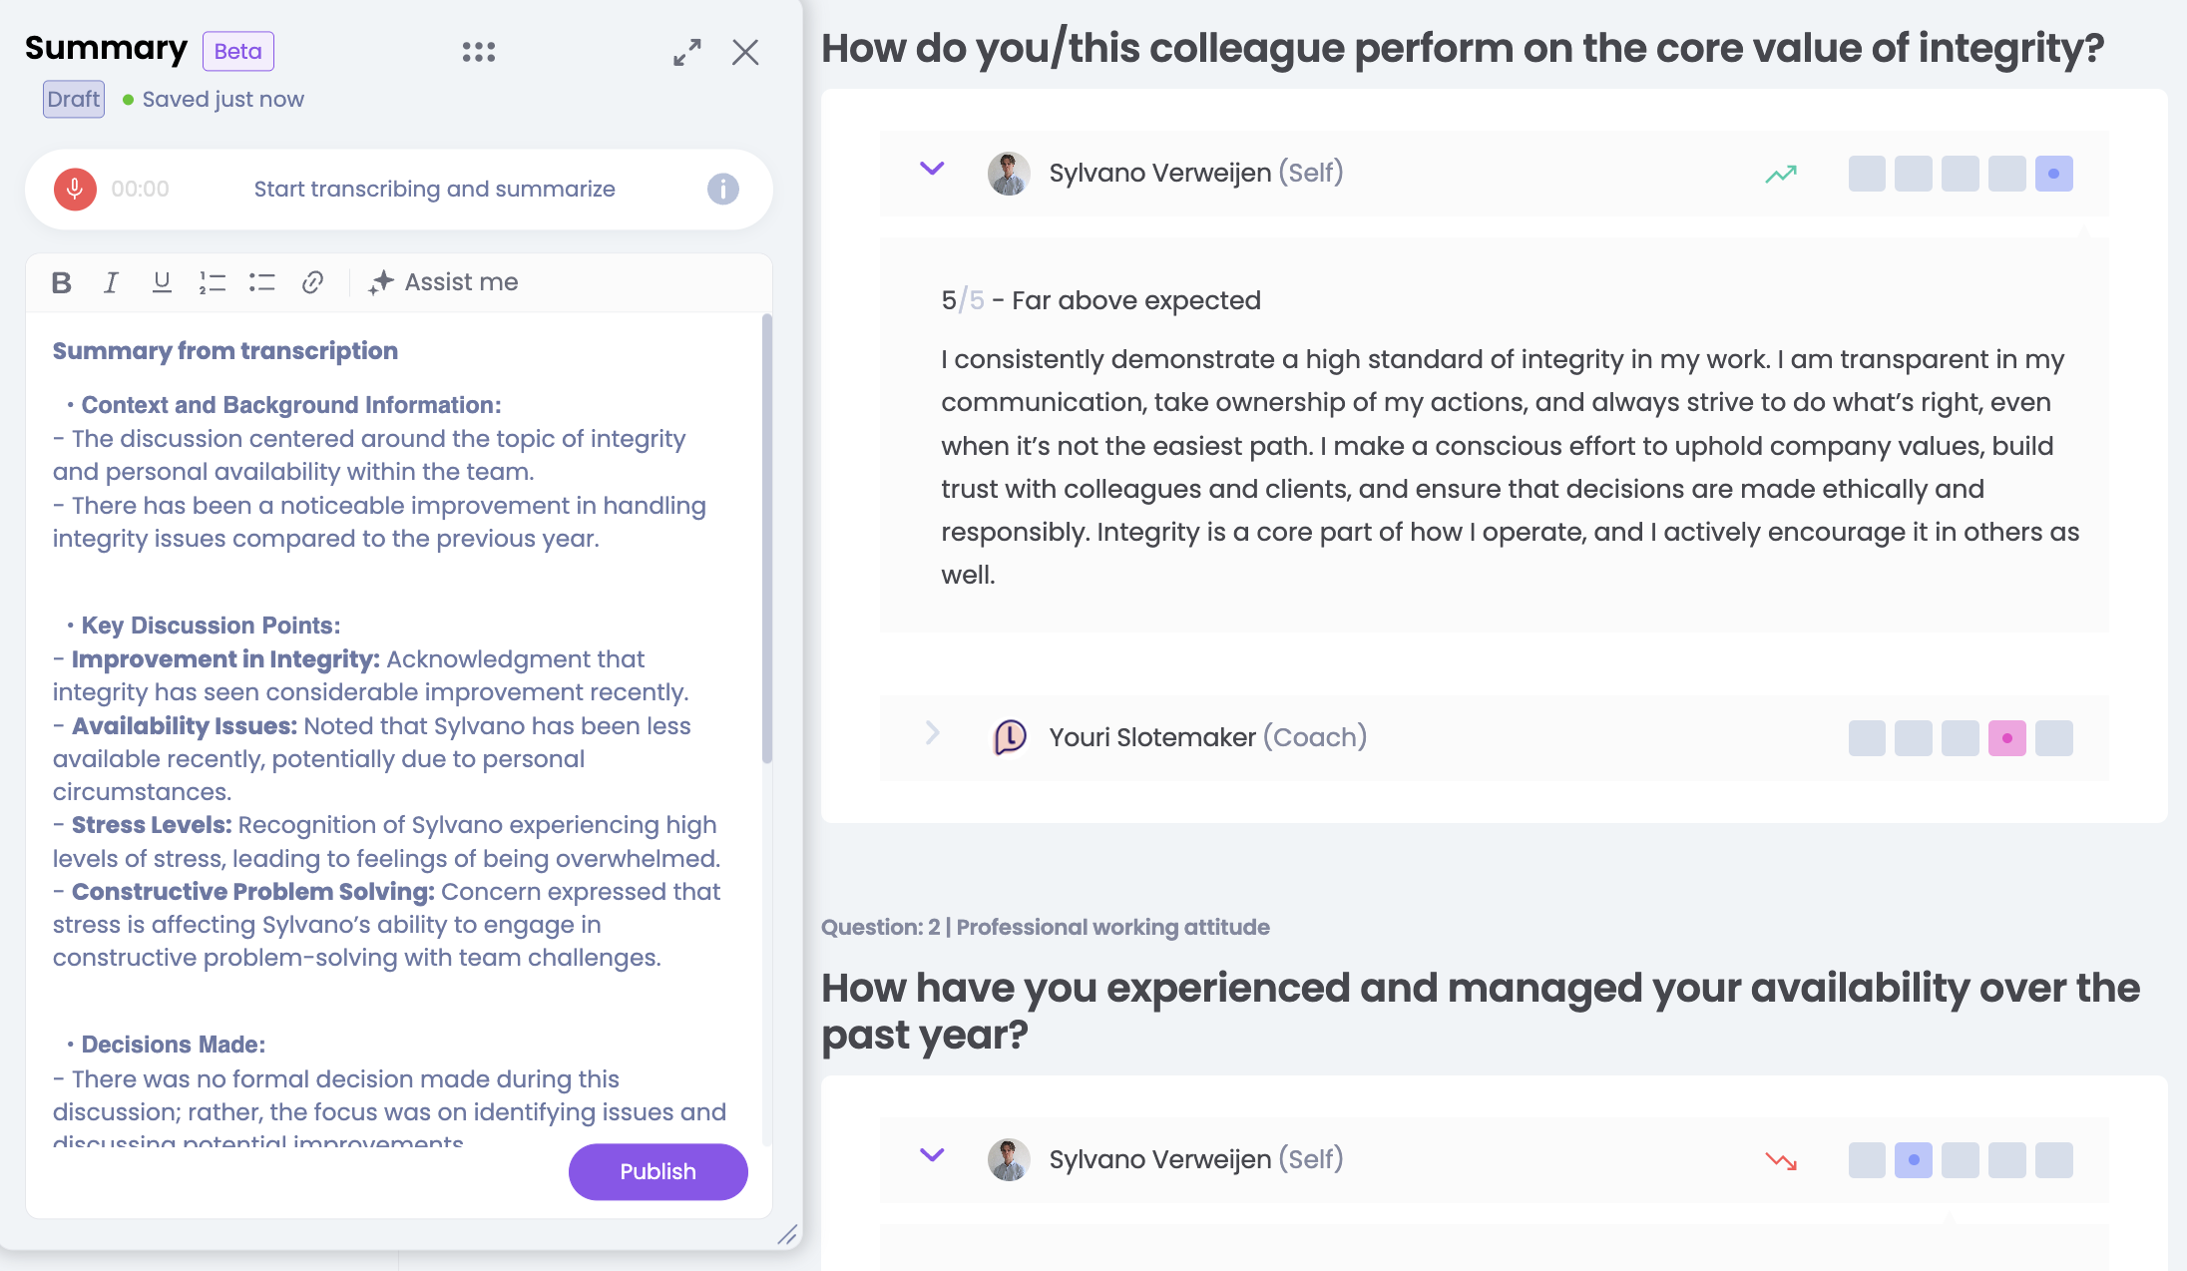The height and width of the screenshot is (1271, 2187).
Task: Select the pink fourth rating box for Youri
Action: click(x=2006, y=738)
